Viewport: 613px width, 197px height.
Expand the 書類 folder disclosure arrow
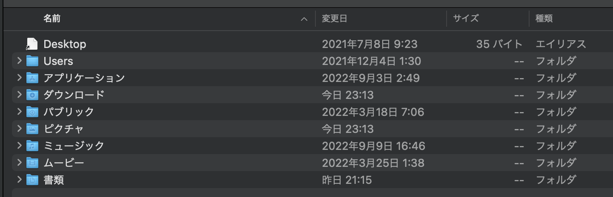click(19, 180)
